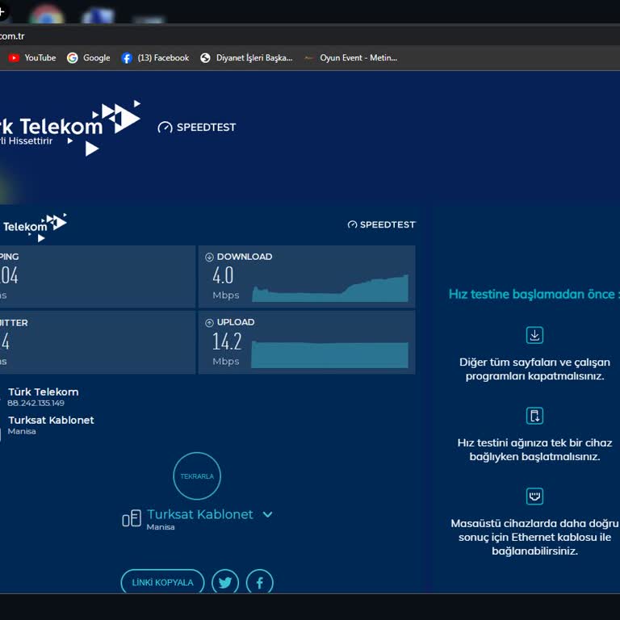
Task: Open the Google bookmark
Action: [89, 58]
